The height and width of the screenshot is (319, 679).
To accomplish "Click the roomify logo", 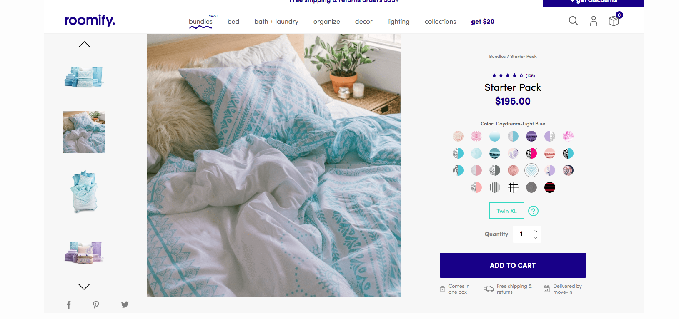I will tap(90, 20).
